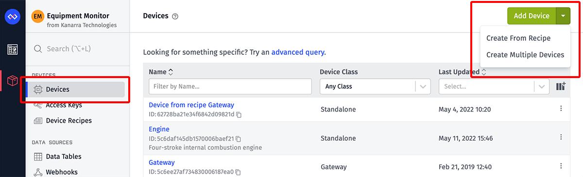Open the add column icon in table header
The image size is (583, 177).
pos(561,86)
